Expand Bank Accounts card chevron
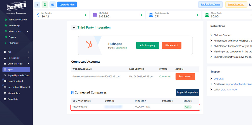252x125 pixels. coord(197,15)
